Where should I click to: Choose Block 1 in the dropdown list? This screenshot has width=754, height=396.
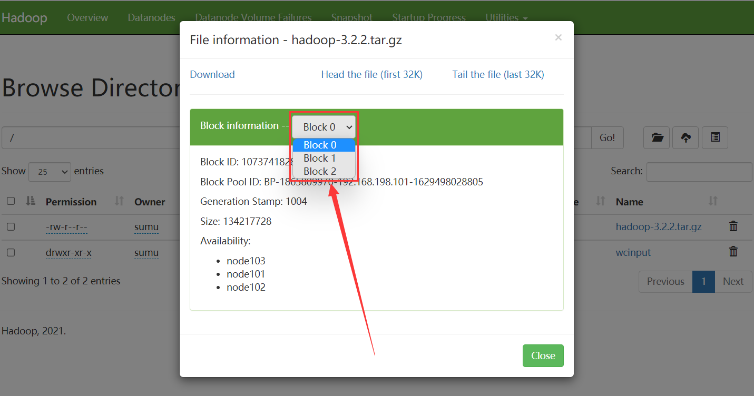click(324, 158)
